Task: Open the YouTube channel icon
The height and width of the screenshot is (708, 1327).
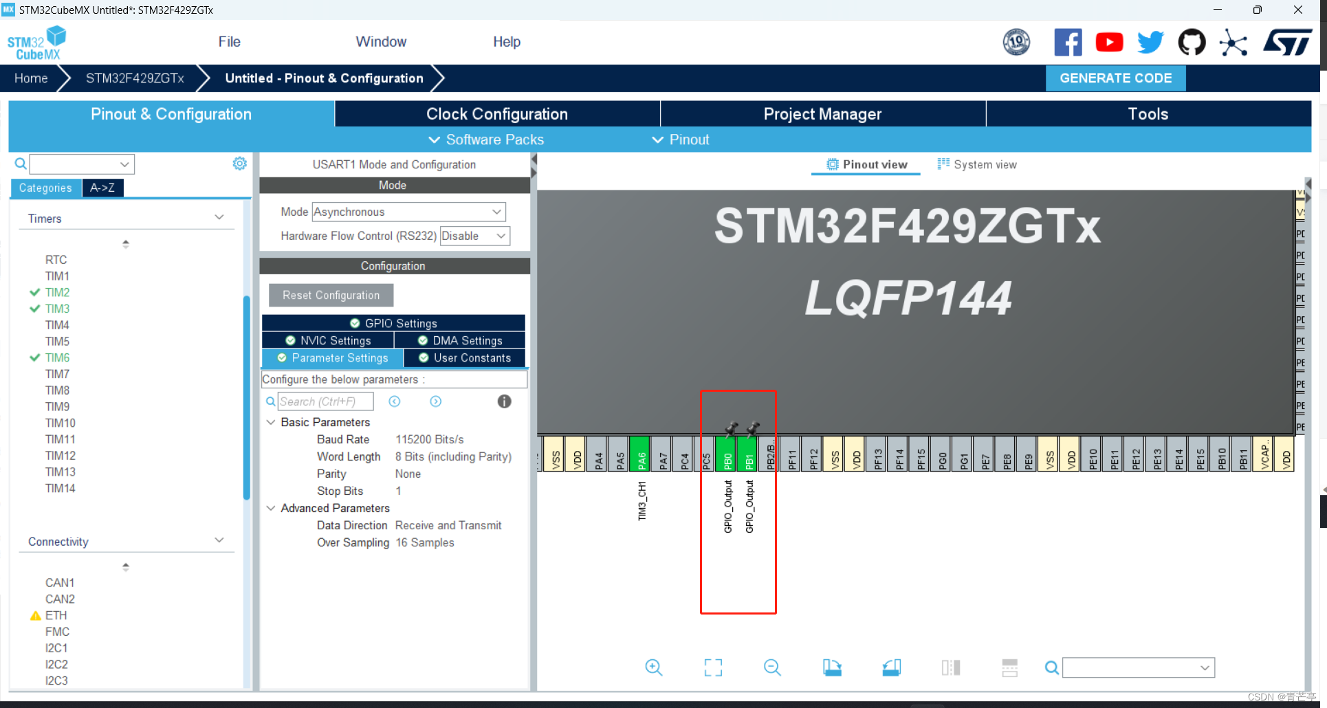Action: click(1109, 43)
